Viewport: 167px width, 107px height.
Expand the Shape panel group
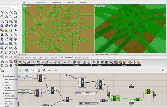(x=140, y=66)
